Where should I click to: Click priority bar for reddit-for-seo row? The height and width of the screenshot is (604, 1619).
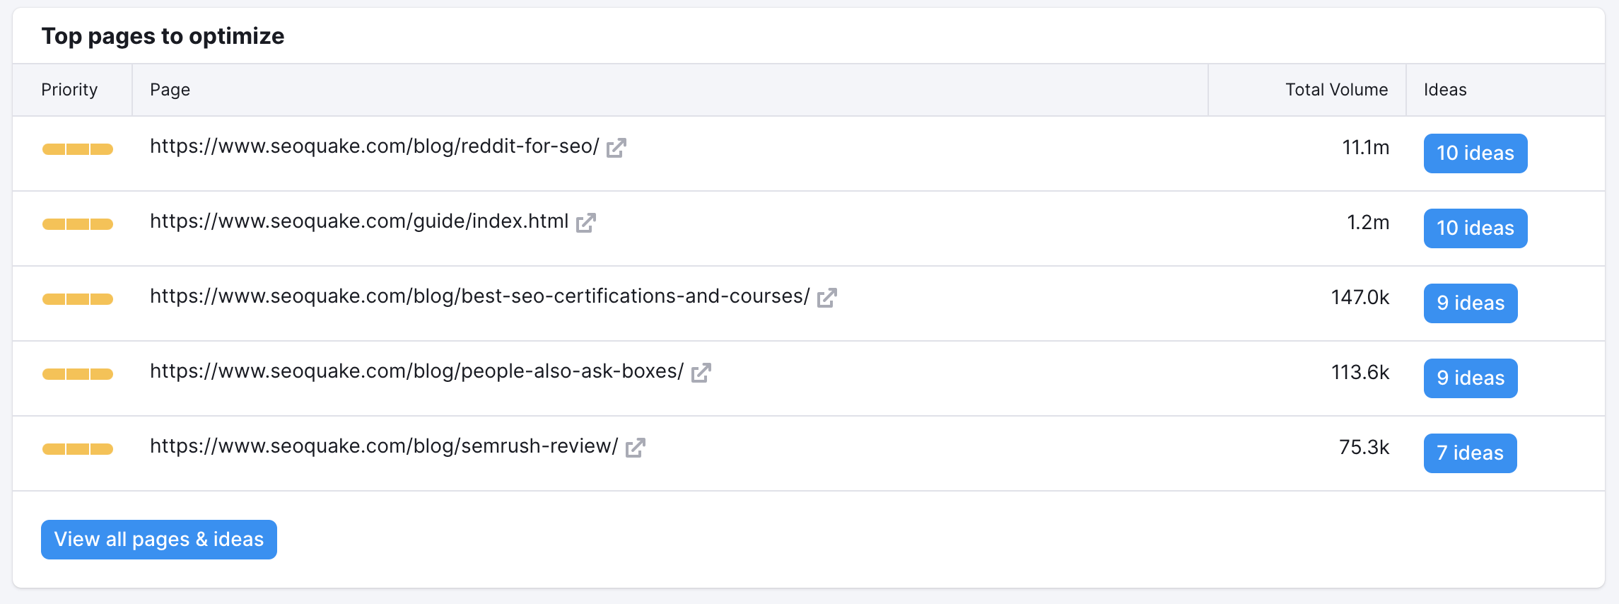coord(78,149)
